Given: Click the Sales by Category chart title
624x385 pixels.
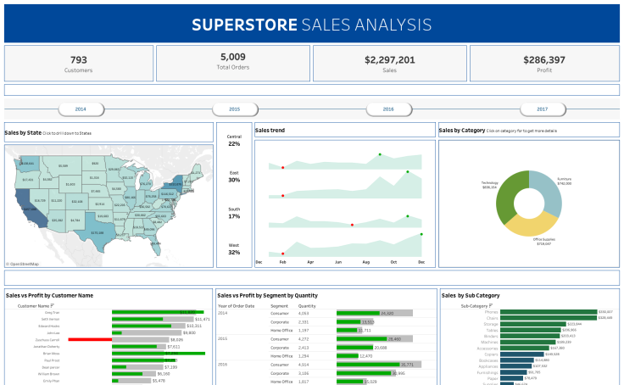Looking at the screenshot, I should click(x=461, y=131).
